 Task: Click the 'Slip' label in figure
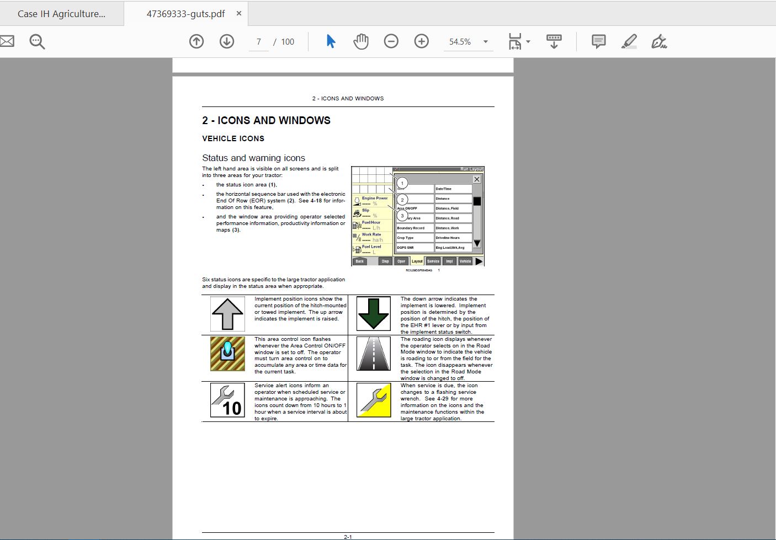tap(365, 210)
